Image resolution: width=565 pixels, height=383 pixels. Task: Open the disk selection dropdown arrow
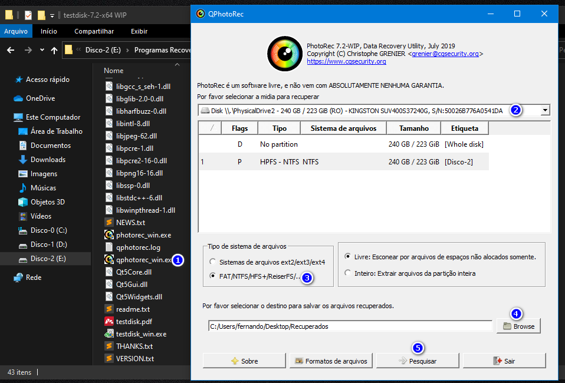[545, 110]
